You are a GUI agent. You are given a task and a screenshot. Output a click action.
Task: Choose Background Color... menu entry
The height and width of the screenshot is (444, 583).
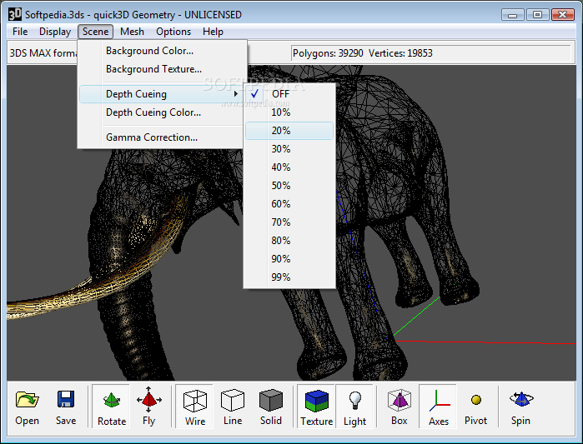point(162,51)
